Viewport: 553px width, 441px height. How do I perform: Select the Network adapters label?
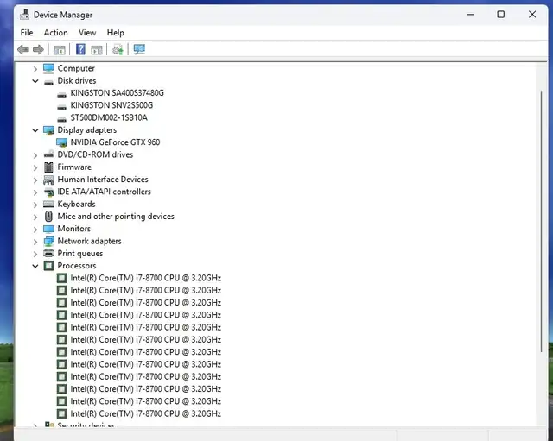89,241
